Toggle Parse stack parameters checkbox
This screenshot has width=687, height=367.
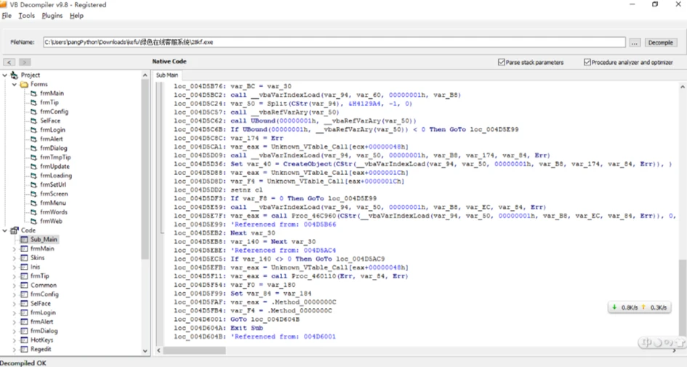(x=502, y=62)
